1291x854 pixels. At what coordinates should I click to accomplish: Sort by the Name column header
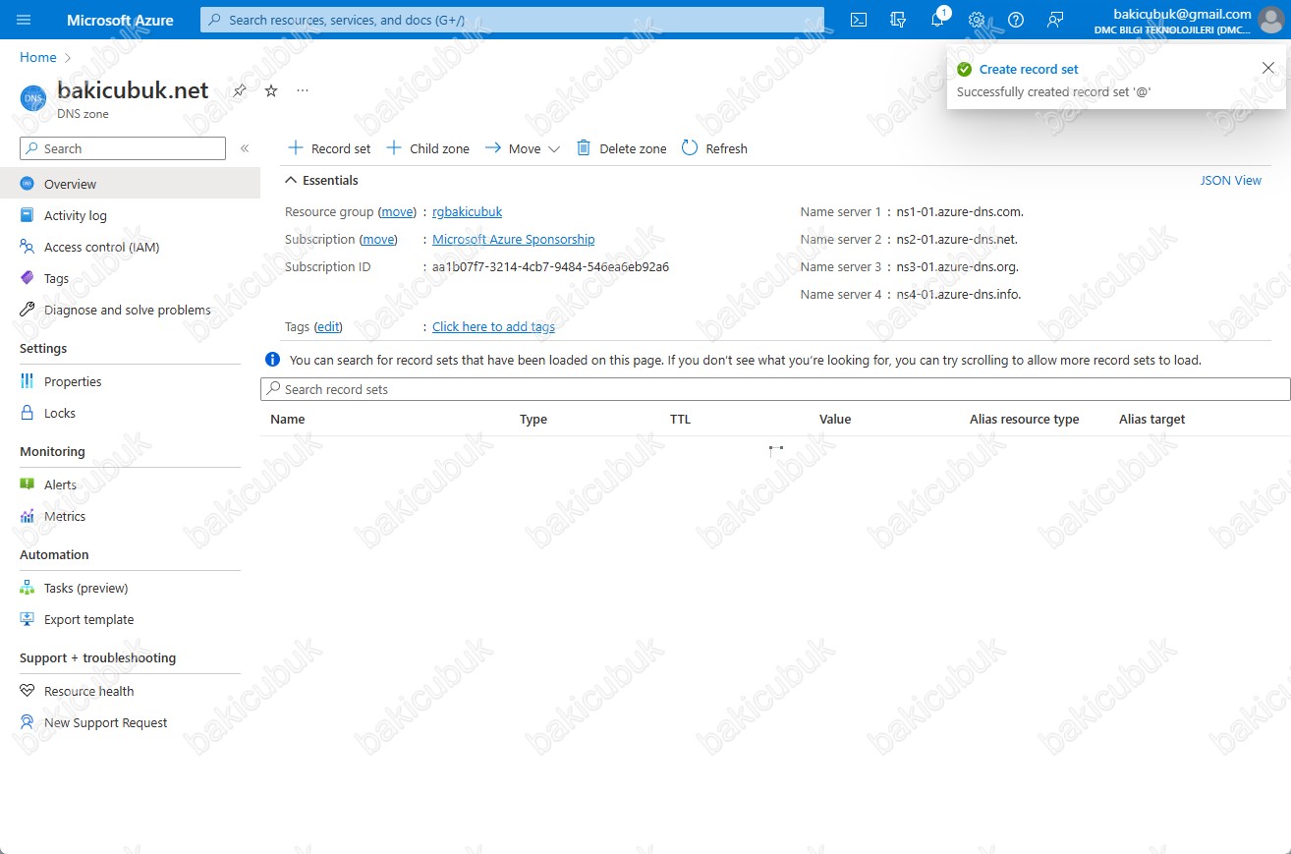click(x=288, y=419)
